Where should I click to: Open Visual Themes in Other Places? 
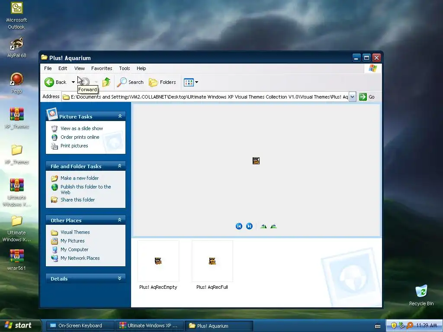(75, 232)
